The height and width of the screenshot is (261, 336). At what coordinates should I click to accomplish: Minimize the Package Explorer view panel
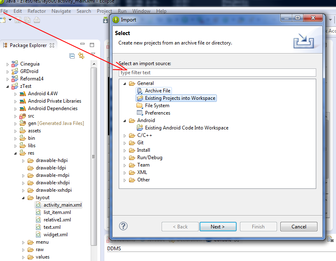click(x=82, y=45)
